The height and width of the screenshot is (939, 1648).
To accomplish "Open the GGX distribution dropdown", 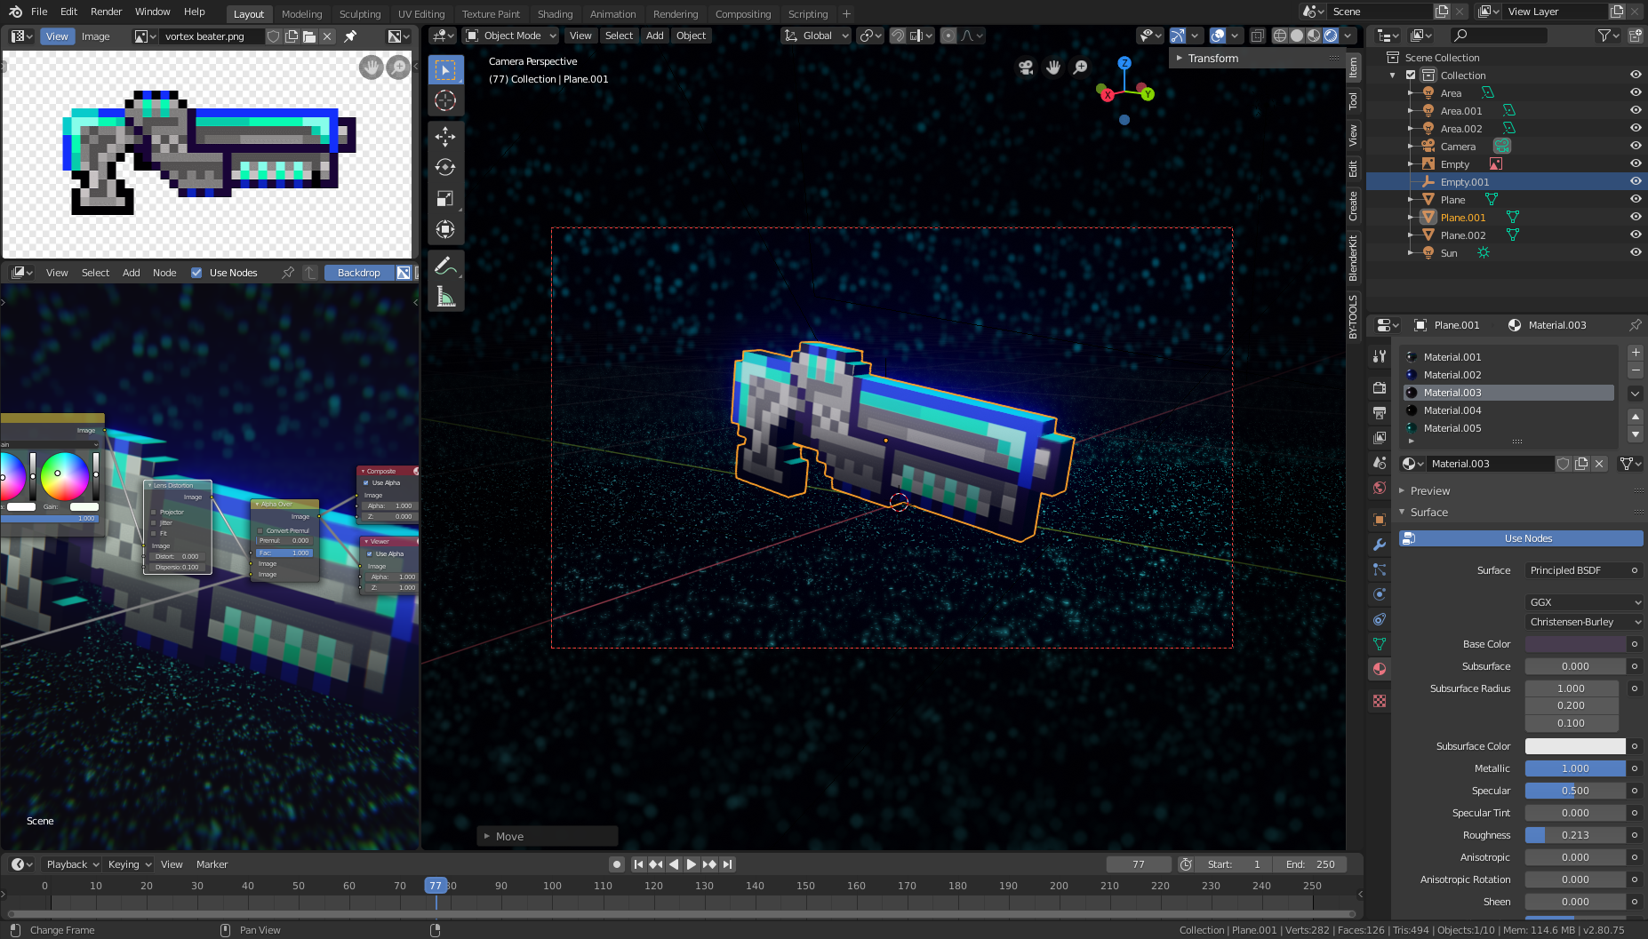I will pos(1583,601).
